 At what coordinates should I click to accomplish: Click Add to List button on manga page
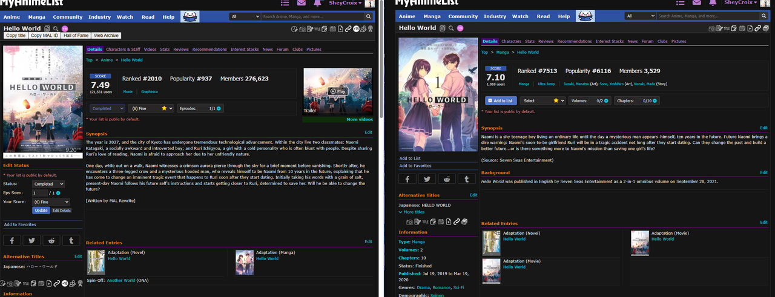pyautogui.click(x=501, y=100)
